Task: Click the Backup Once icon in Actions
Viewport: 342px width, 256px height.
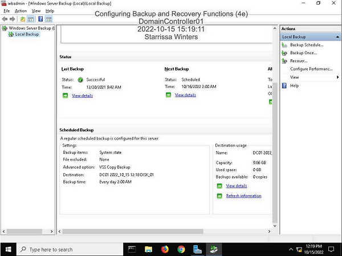Action: point(284,53)
